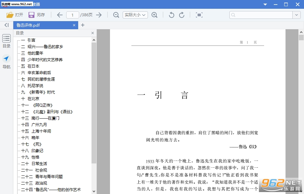The width and height of the screenshot is (304, 194).
Task: Zoom in with the plus magnifier
Action: 154,15
